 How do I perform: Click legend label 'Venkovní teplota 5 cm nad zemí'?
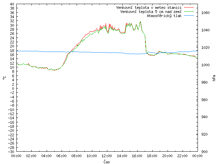[x=151, y=12]
